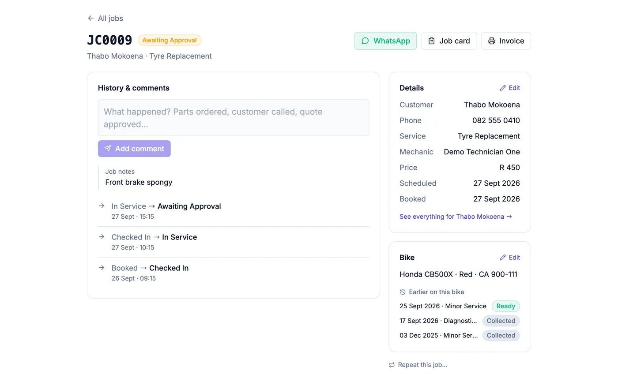Click the Honda CB500X bike description
This screenshot has width=618, height=374.
click(458, 274)
